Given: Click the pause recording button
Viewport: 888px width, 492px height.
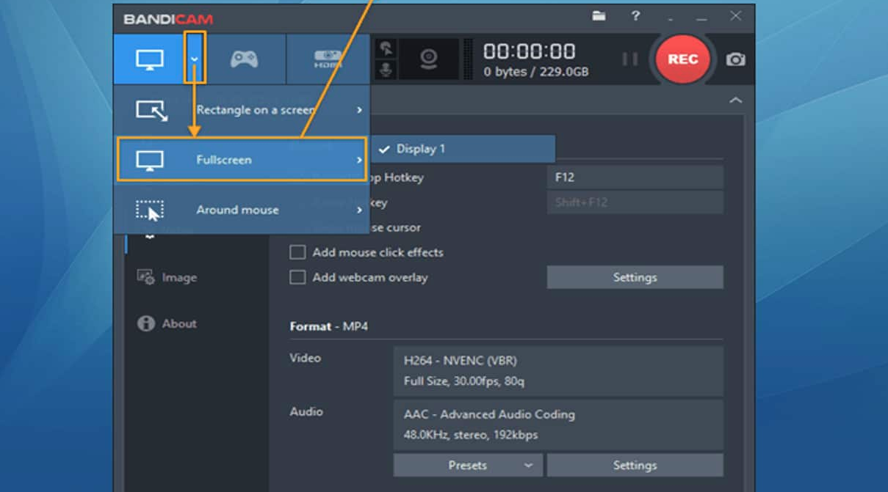Looking at the screenshot, I should (630, 59).
